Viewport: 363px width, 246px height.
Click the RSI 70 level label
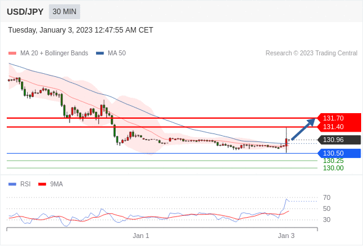coord(327,197)
